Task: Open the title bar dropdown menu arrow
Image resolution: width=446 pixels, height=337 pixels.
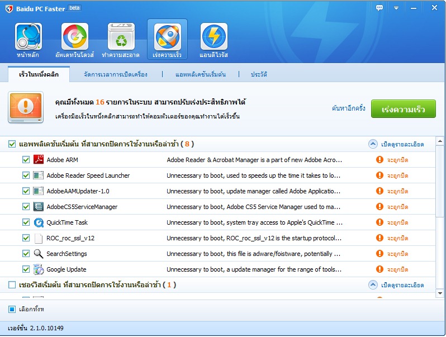Action: click(396, 8)
